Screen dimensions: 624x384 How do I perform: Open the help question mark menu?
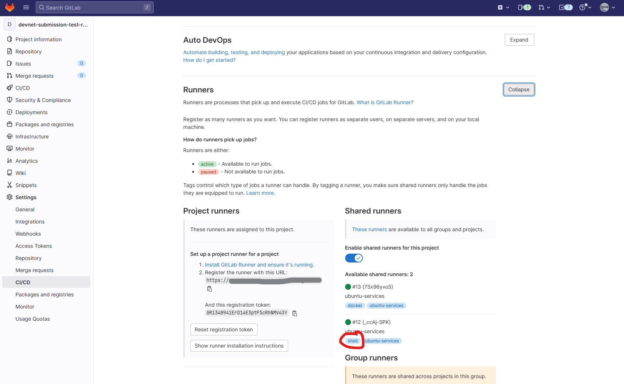coord(585,7)
